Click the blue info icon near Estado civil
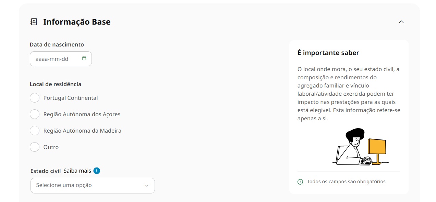The width and height of the screenshot is (436, 202). 97,171
